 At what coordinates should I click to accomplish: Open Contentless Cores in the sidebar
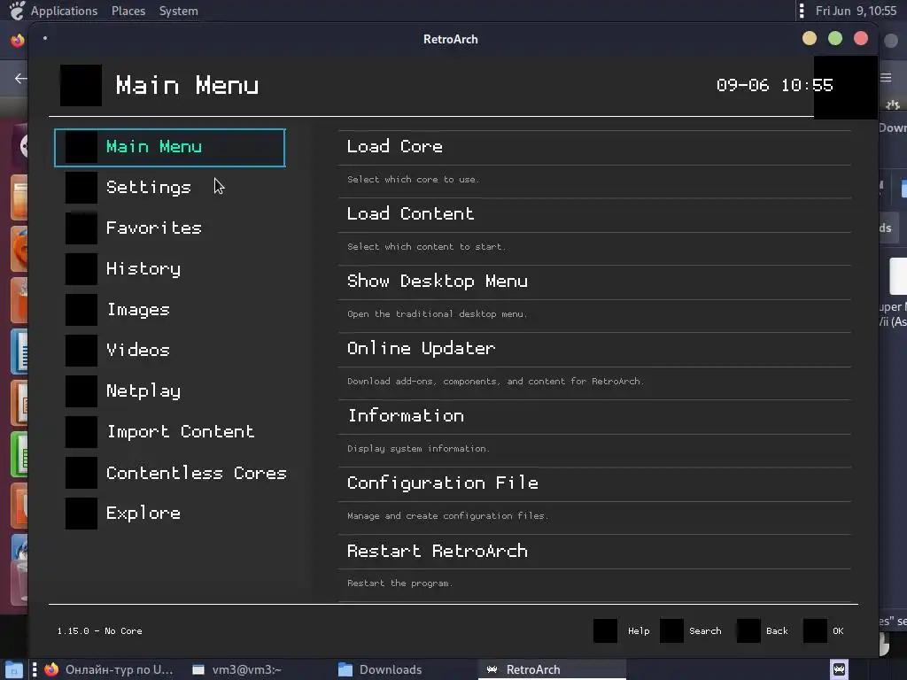[x=196, y=473]
